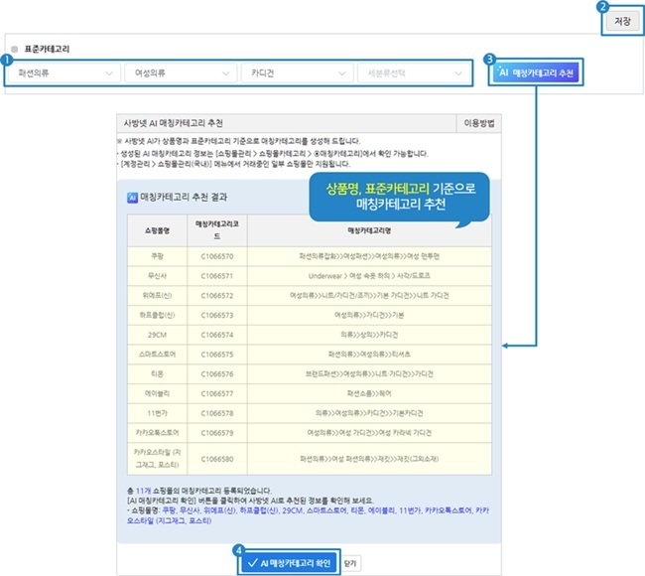Viewport: 645px width, 576px height.
Task: Click the 저장 button
Action: (x=622, y=22)
